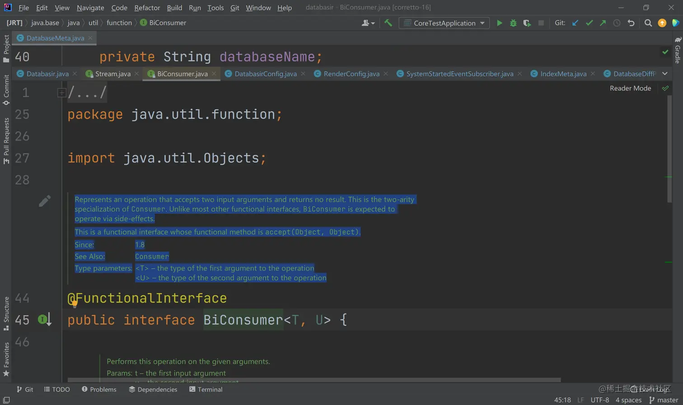Rollback changes with the undo arrow icon
Image resolution: width=683 pixels, height=405 pixels.
pos(631,23)
